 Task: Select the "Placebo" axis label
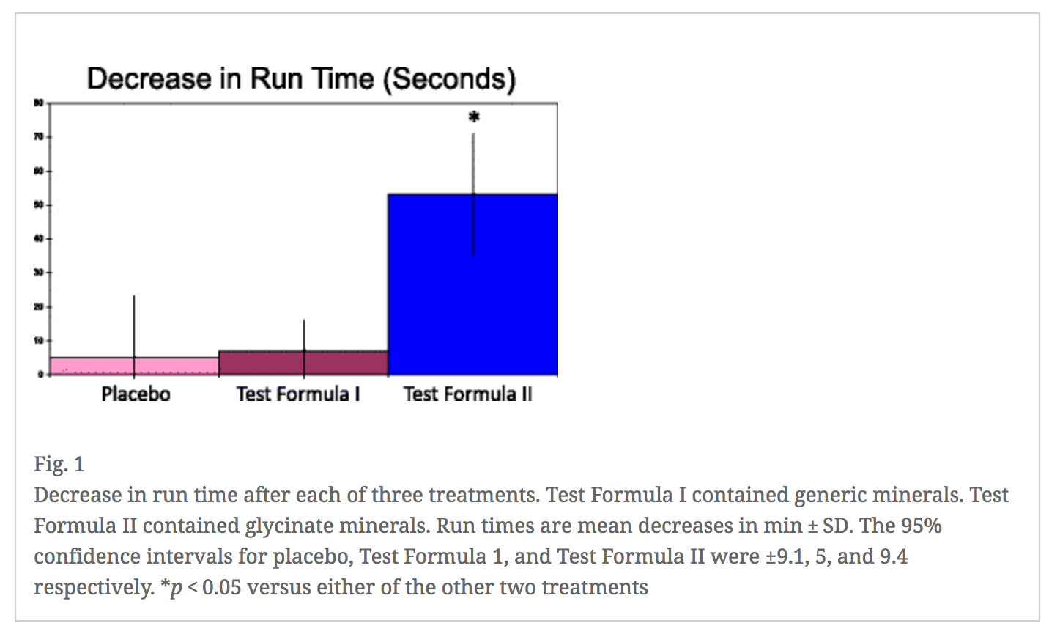click(x=136, y=394)
